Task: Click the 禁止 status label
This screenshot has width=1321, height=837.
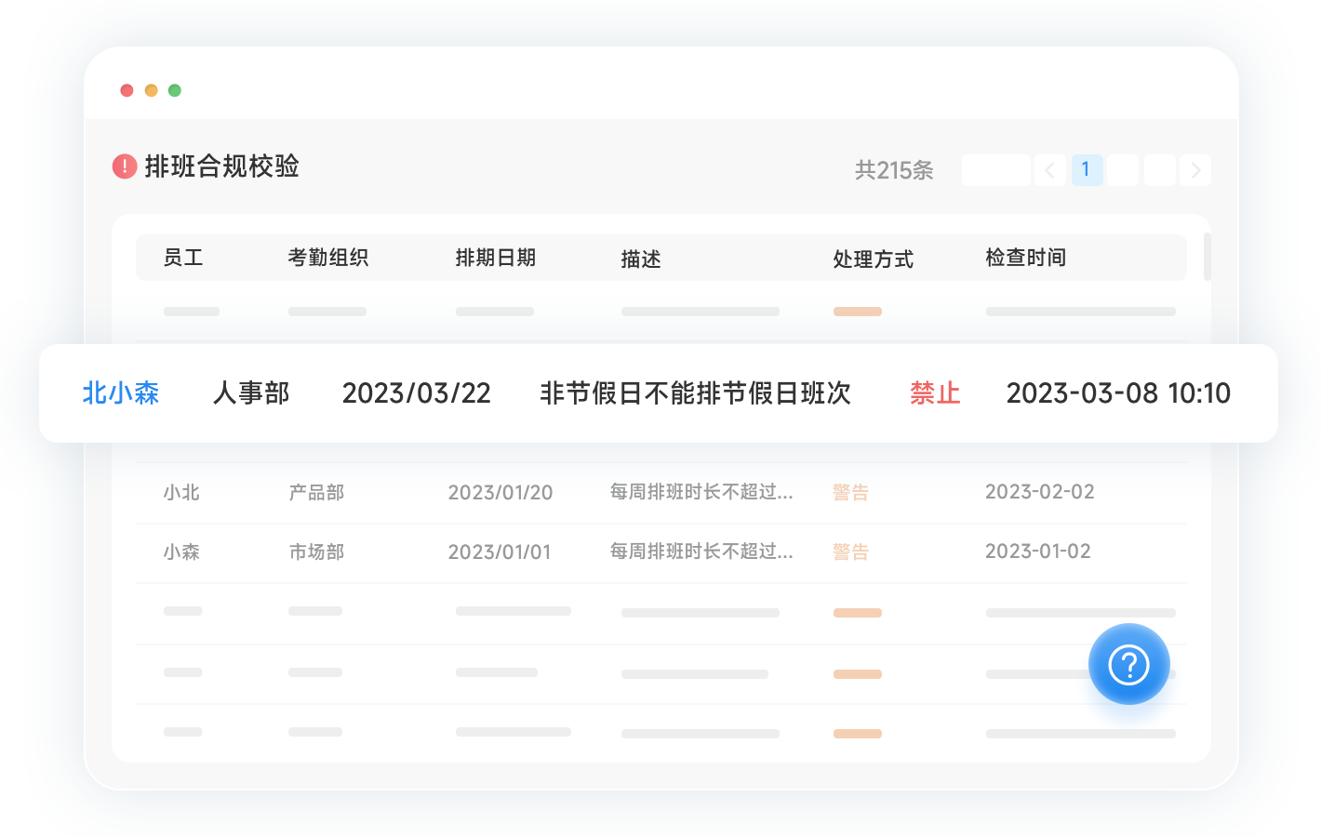Action: [x=935, y=393]
